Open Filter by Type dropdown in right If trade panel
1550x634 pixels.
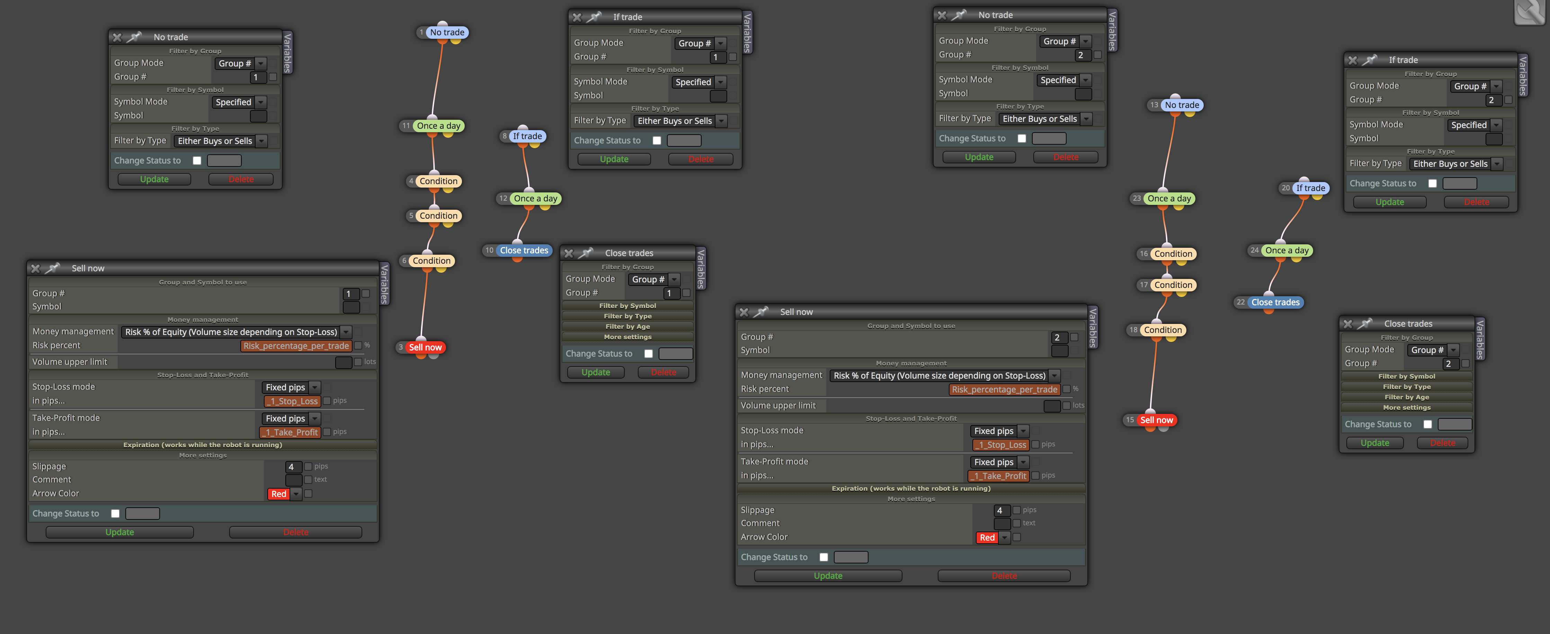[1455, 164]
